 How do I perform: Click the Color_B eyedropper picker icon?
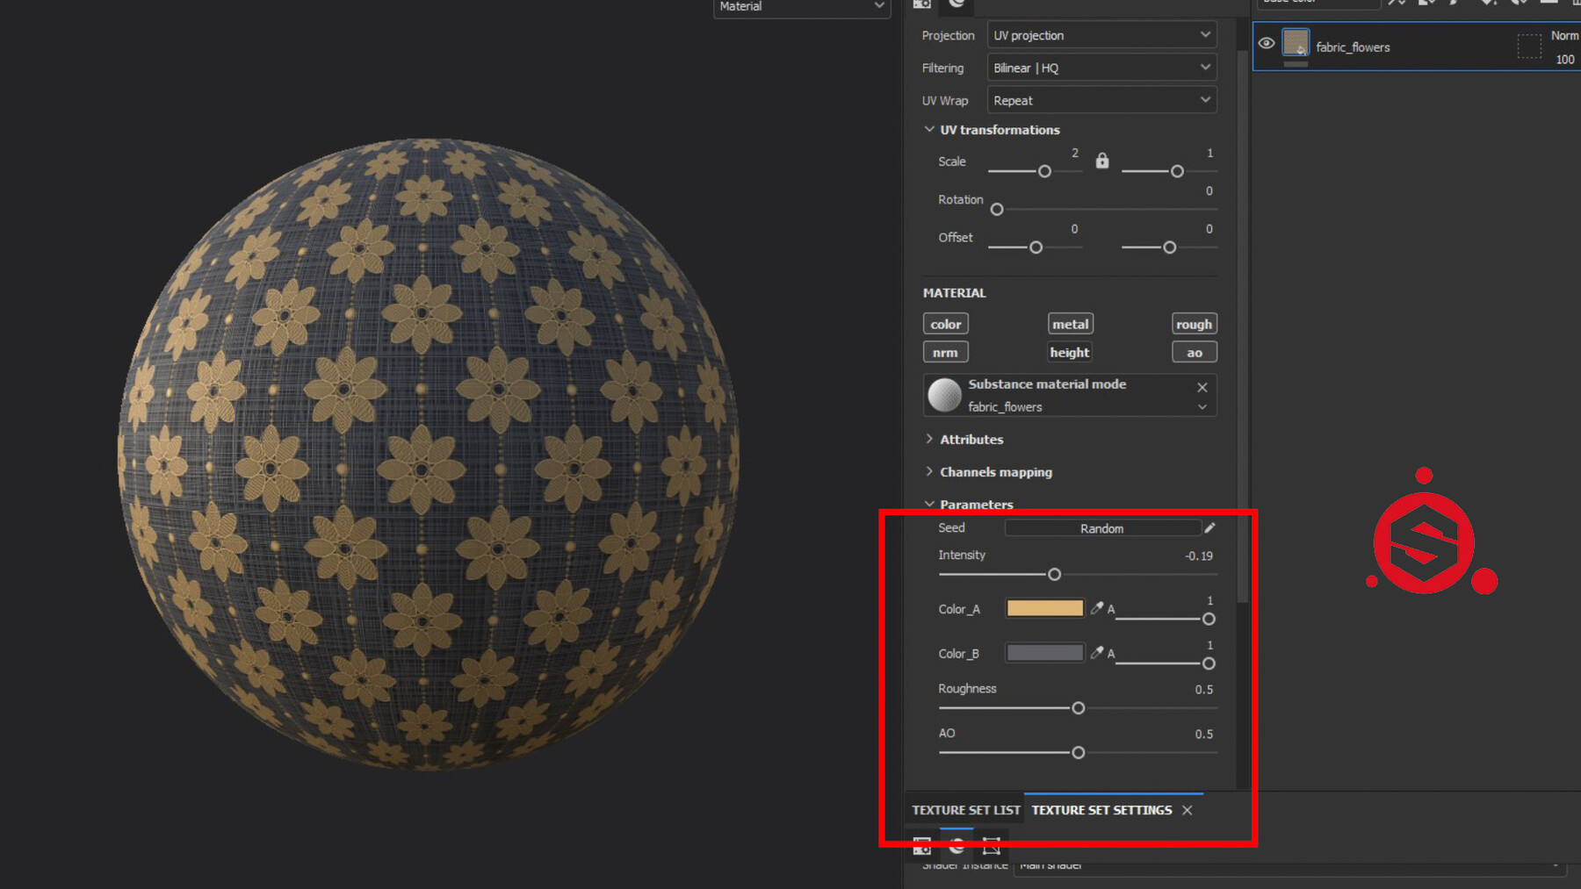click(x=1095, y=652)
